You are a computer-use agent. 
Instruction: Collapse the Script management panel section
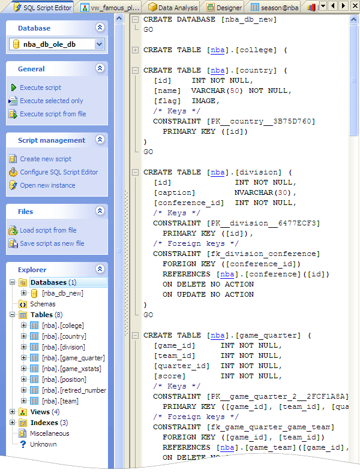(100, 139)
